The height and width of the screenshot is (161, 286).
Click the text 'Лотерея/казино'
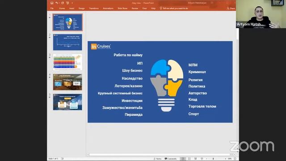tap(129, 86)
